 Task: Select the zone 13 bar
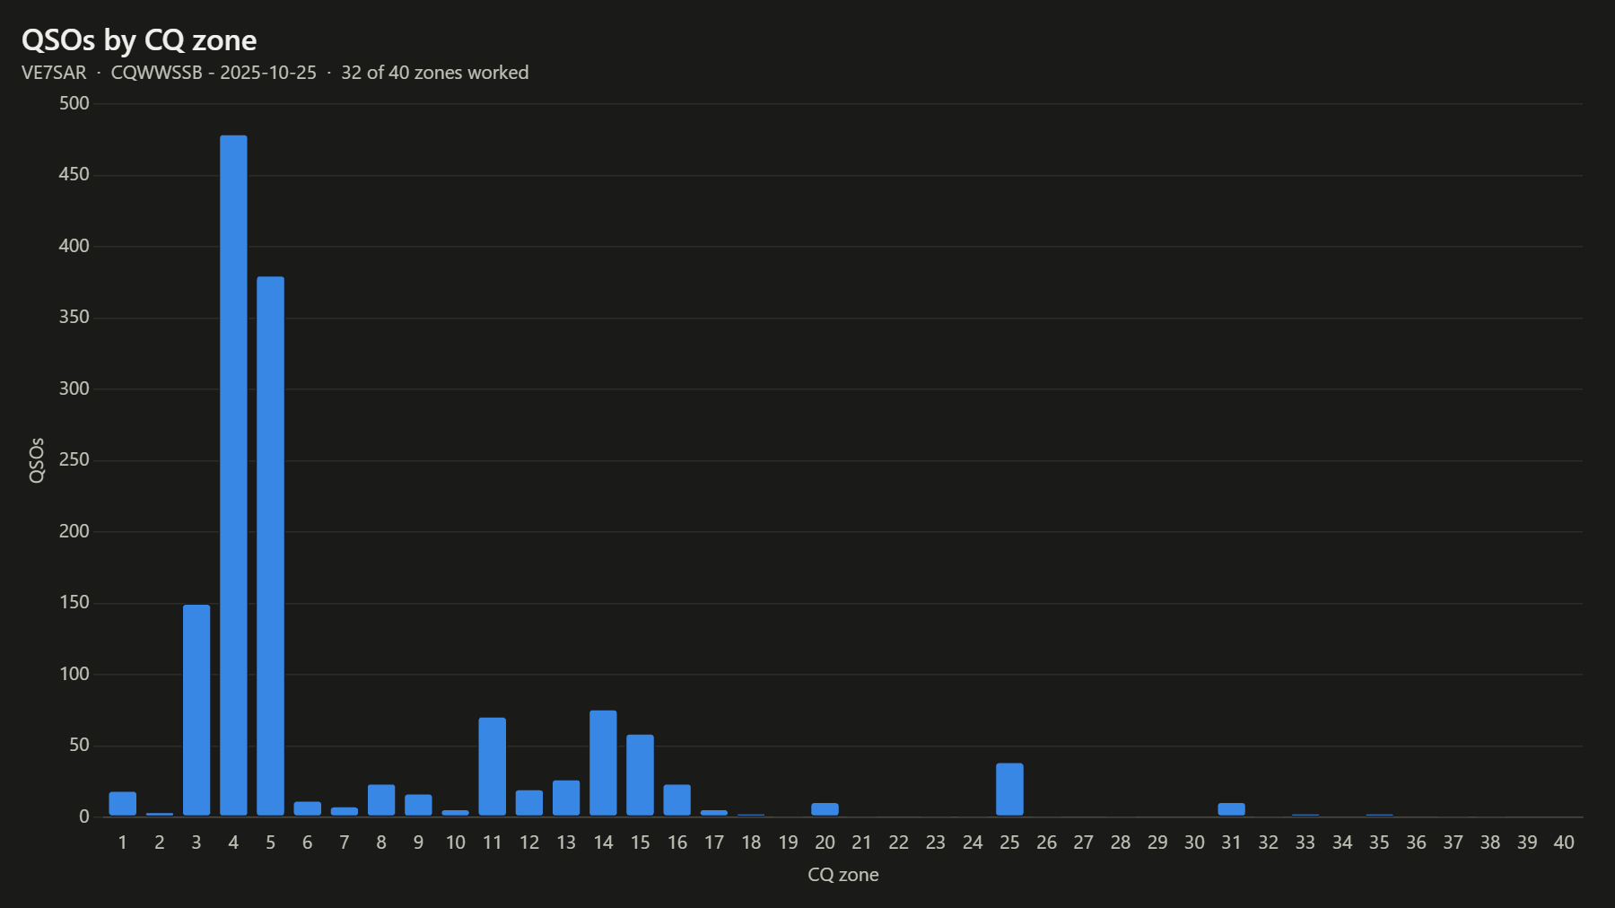pyautogui.click(x=566, y=798)
